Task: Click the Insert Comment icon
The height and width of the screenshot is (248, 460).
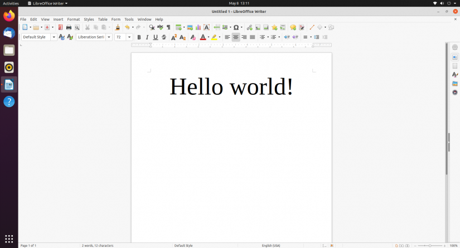Action: pyautogui.click(x=293, y=27)
